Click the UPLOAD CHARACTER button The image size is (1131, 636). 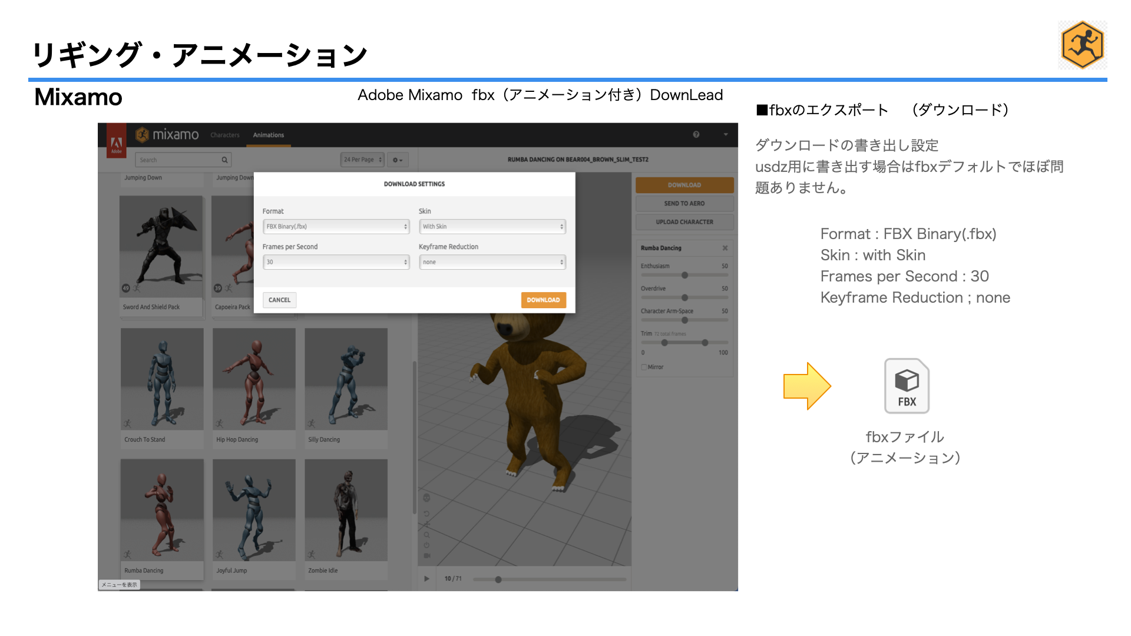click(684, 222)
